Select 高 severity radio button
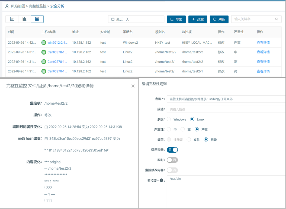286x209 pixels. coord(183,130)
